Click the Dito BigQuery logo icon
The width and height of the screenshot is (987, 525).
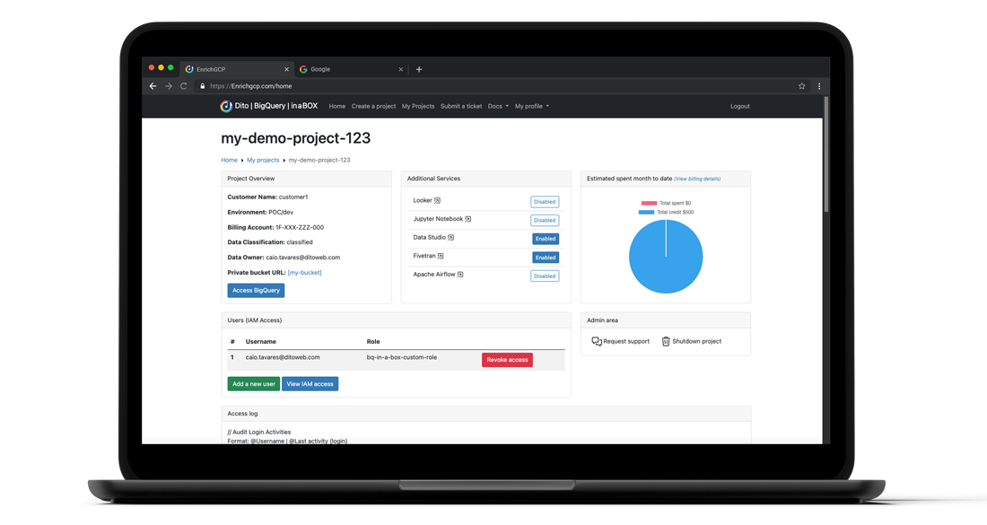coord(226,107)
